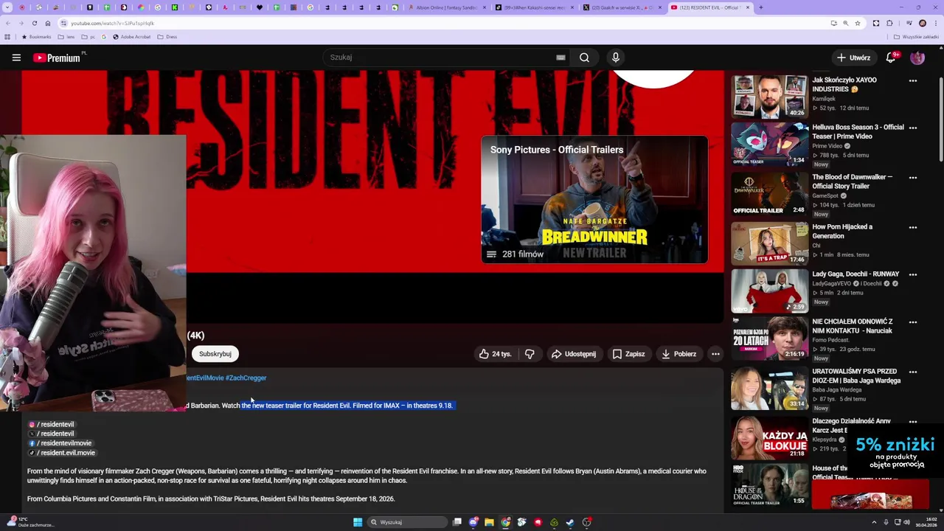Open on-screen keyboard in search box
Viewport: 944px width, 531px height.
pyautogui.click(x=560, y=58)
